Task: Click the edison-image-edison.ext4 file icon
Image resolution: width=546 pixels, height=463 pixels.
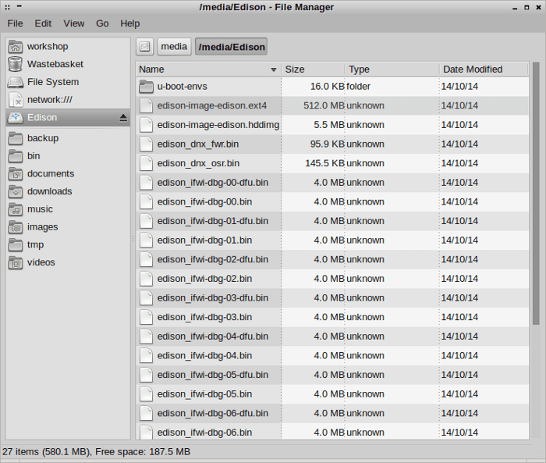Action: 146,105
